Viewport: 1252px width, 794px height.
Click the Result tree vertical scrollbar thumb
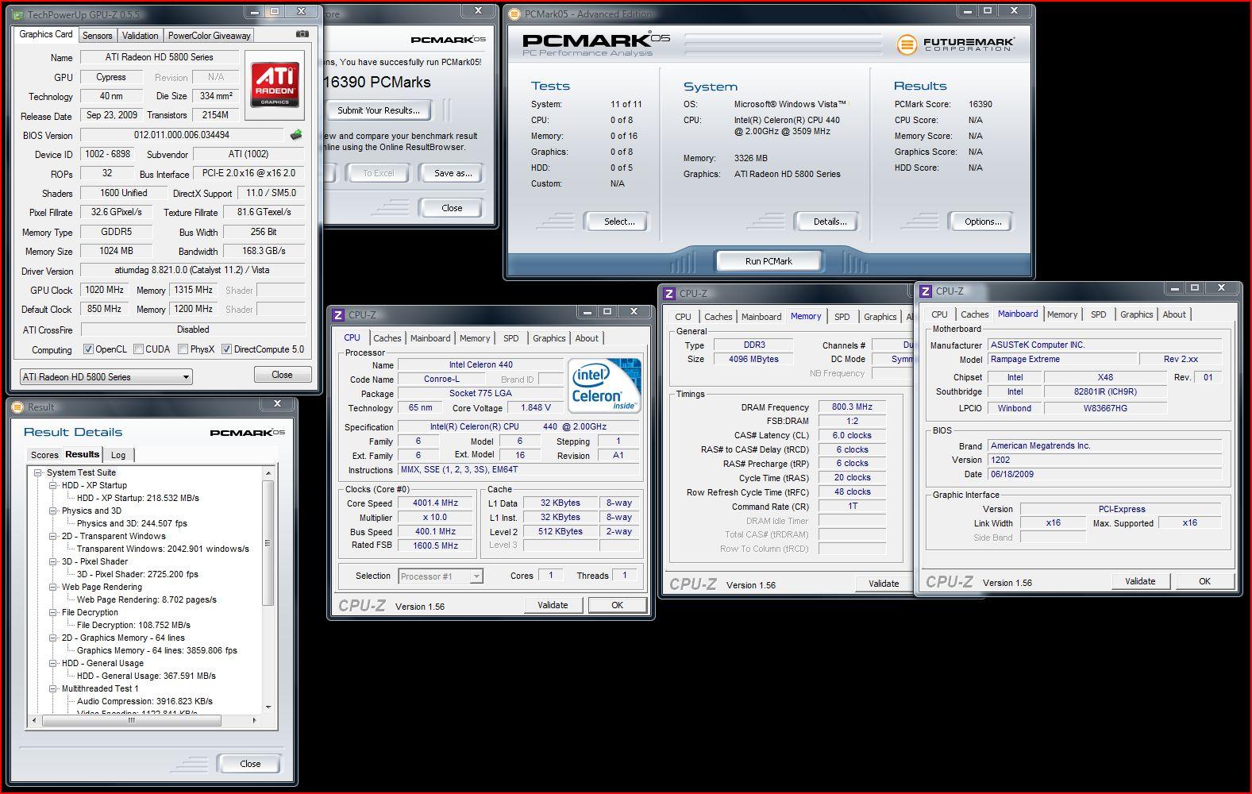pos(268,542)
